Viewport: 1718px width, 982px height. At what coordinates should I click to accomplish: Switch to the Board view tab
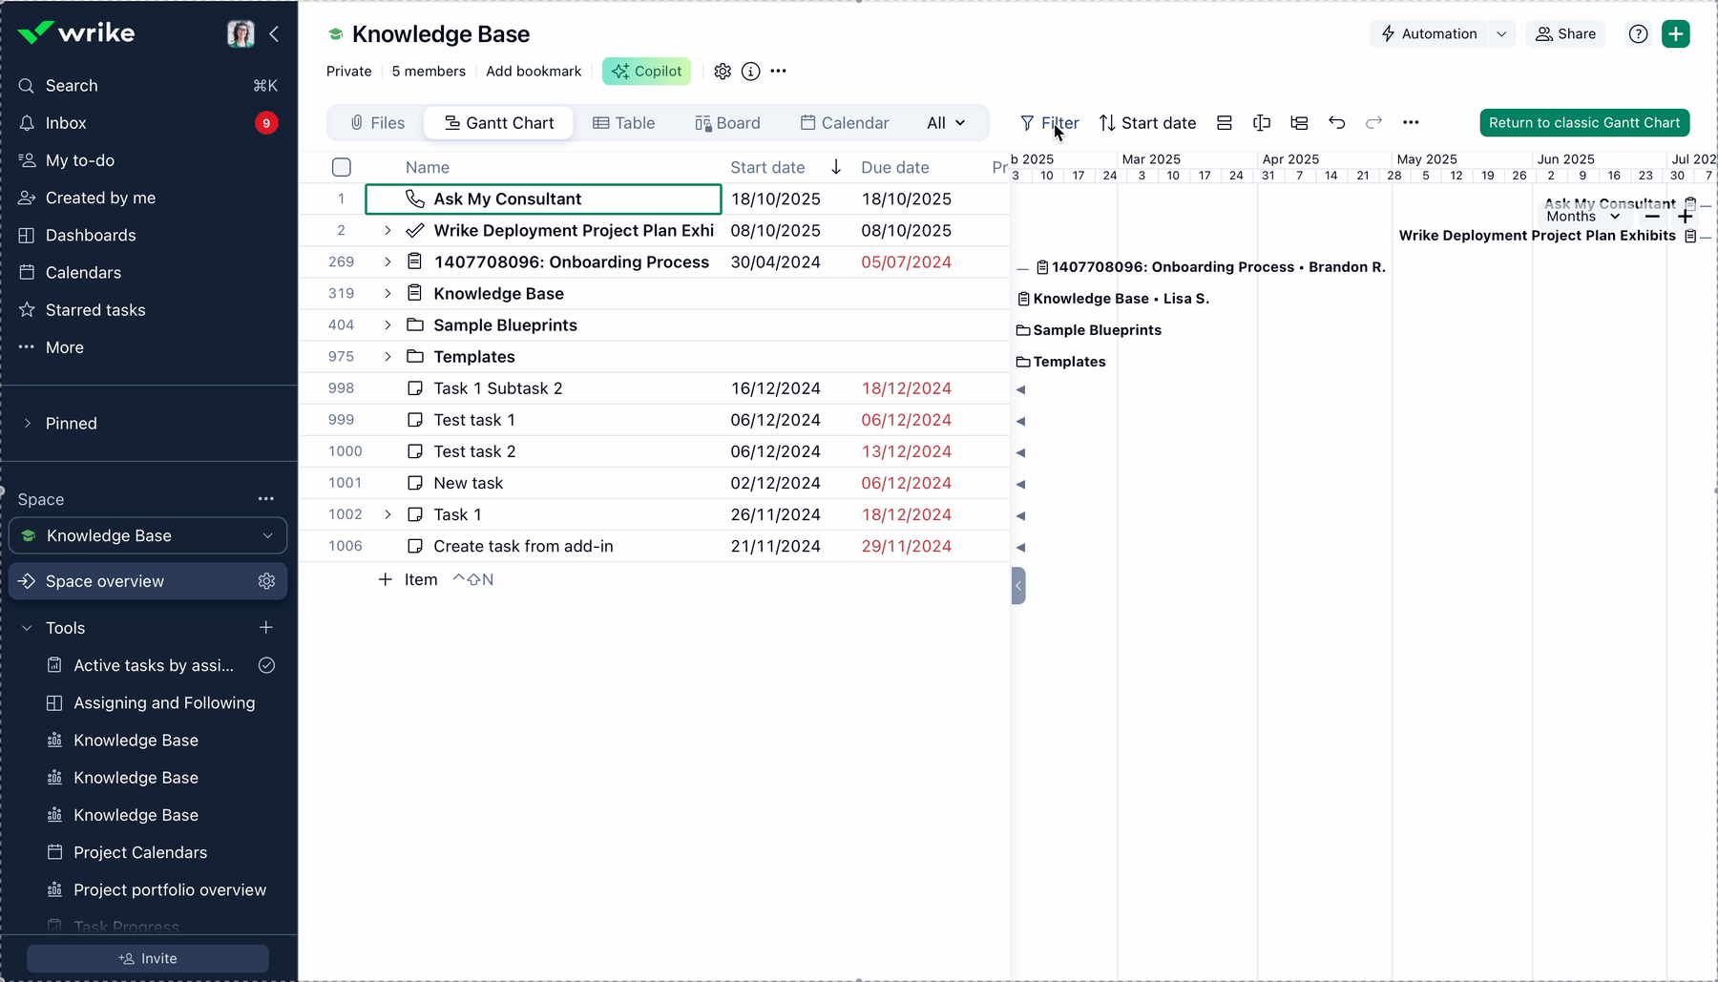[x=727, y=122]
